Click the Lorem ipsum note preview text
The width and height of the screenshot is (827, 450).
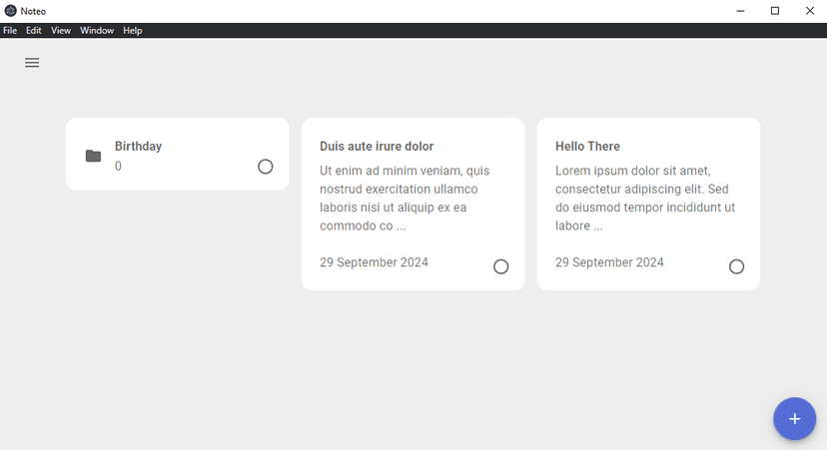645,199
